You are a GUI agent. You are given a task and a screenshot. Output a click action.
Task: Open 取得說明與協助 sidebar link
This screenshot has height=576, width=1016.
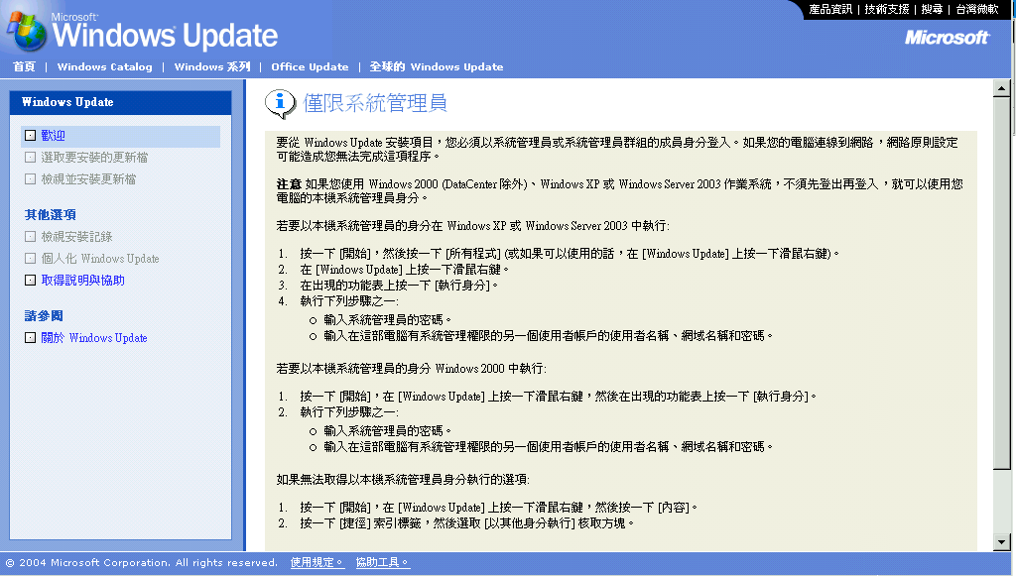click(x=83, y=281)
